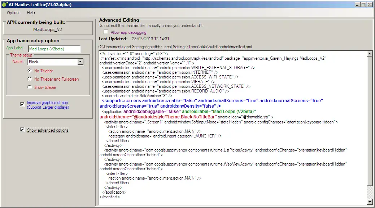Toggle Improve graphics of app checkbox

click(22, 104)
